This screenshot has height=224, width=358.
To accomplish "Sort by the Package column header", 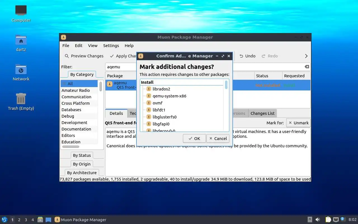I will tap(121, 76).
